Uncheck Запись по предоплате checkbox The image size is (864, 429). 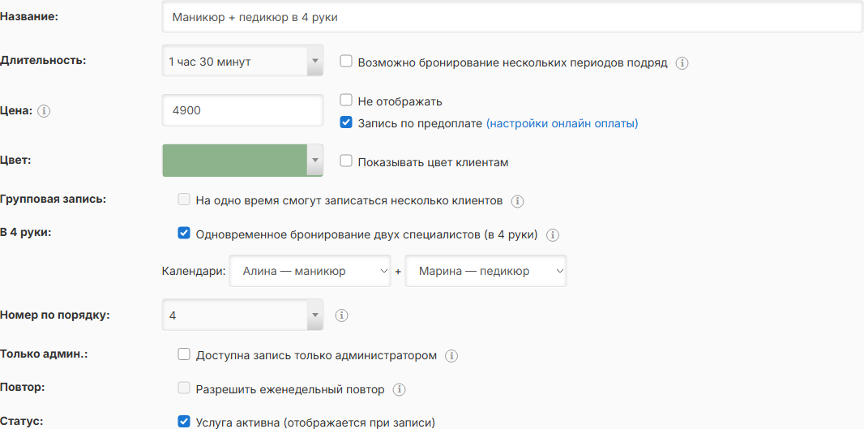(x=346, y=122)
